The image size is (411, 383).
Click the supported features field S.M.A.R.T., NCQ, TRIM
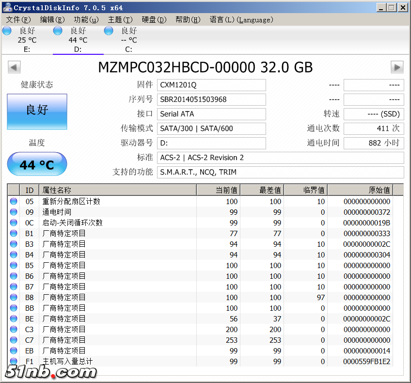tap(281, 172)
